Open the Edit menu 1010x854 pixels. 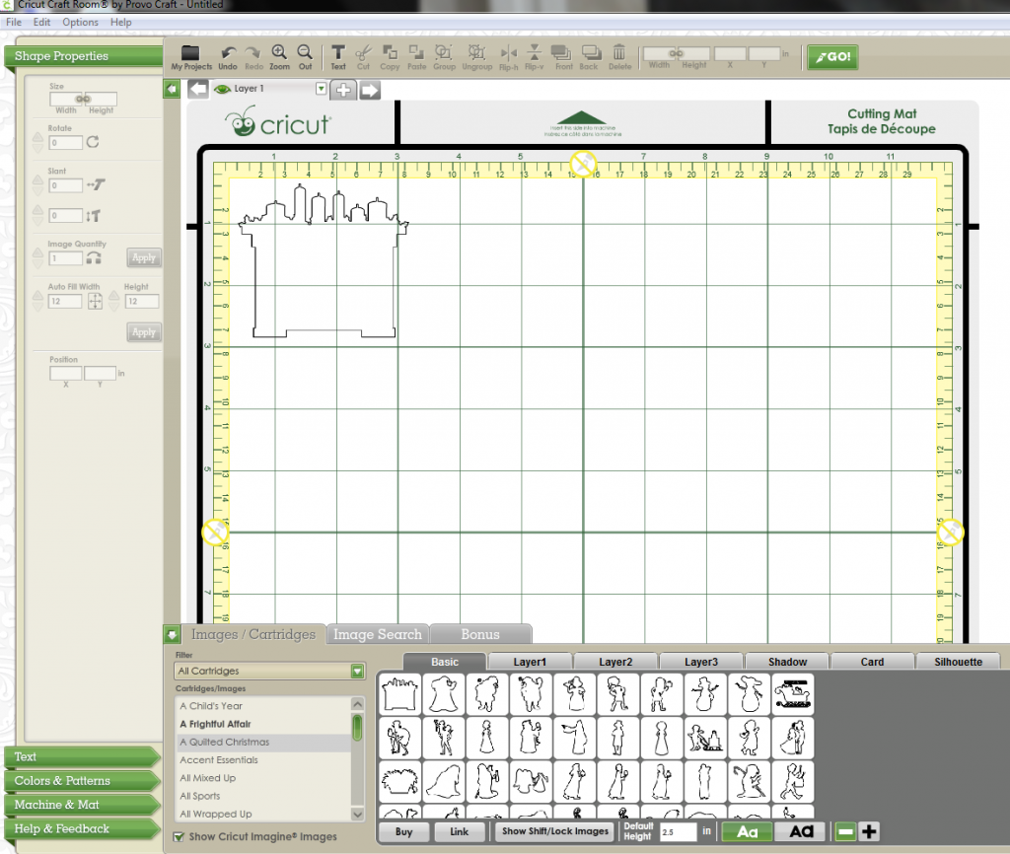[x=41, y=22]
